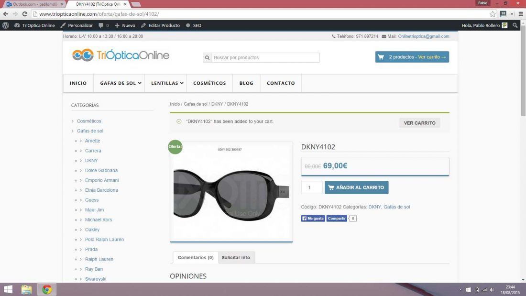The width and height of the screenshot is (526, 296).
Task: Open Hola, Pablo Rollero account menu
Action: tap(484, 25)
